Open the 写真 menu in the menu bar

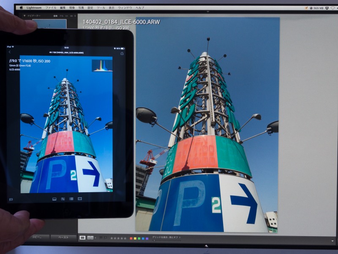pyautogui.click(x=81, y=6)
